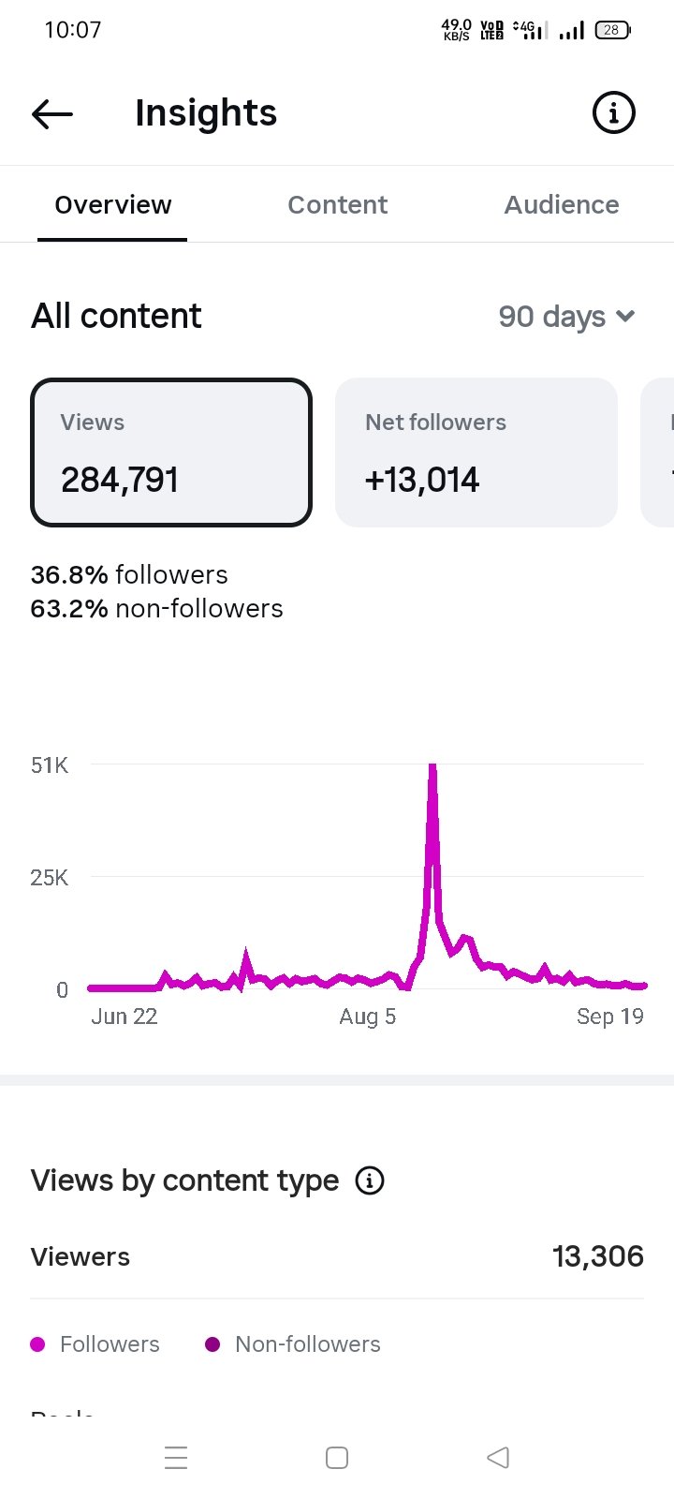The width and height of the screenshot is (674, 1499).
Task: Switch to the Content tab
Action: pos(337,204)
